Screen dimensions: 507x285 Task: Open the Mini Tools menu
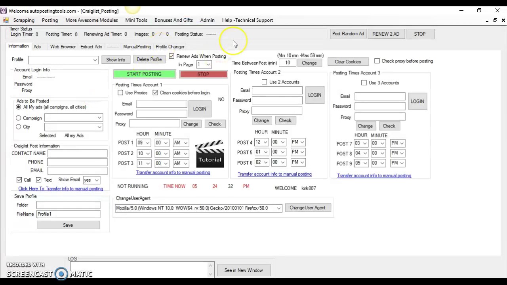(x=136, y=20)
